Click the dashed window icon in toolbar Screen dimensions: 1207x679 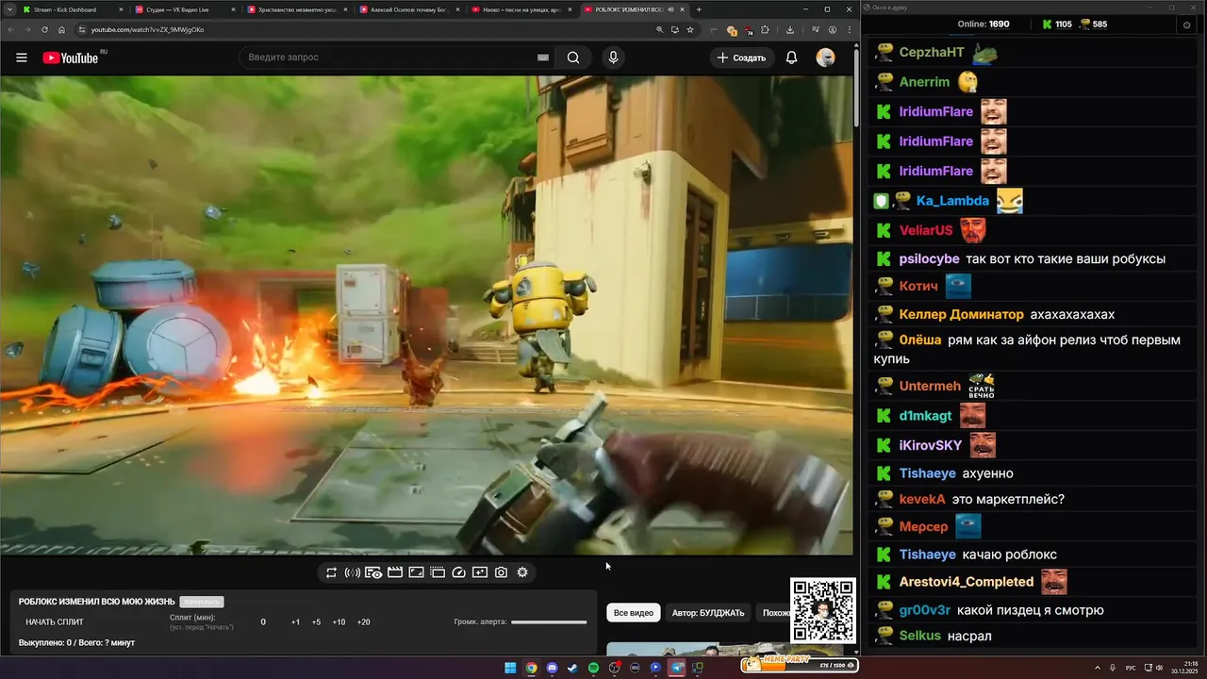(438, 572)
